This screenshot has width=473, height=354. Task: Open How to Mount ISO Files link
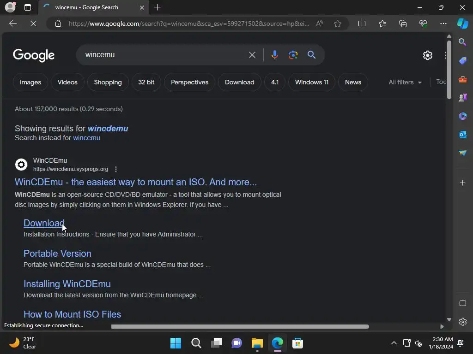[72, 314]
